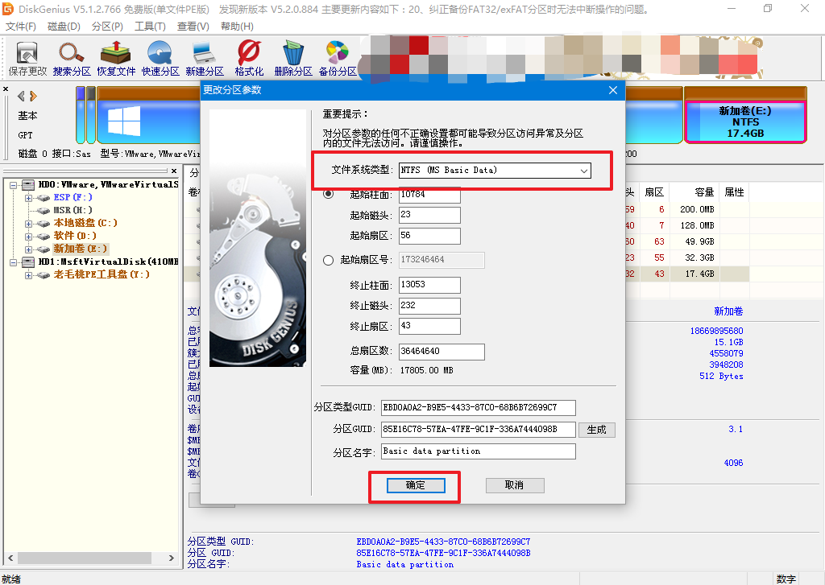Select 本地磁盘 (C:) in the tree
Image resolution: width=825 pixels, height=585 pixels.
(x=85, y=223)
